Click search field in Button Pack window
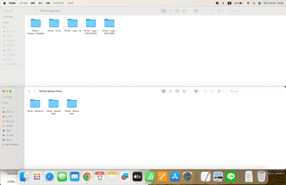Image resolution: width=286 pixels, height=185 pixels. [257, 91]
